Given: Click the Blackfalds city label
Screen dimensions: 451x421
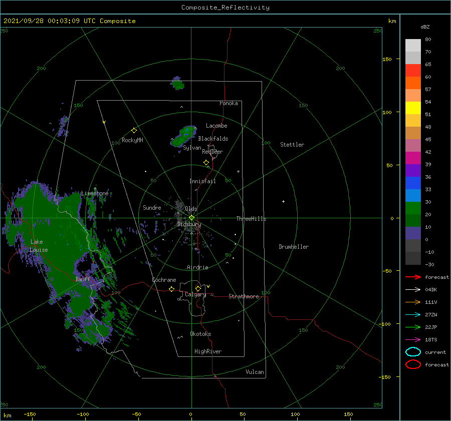Looking at the screenshot, I should click(x=213, y=139).
